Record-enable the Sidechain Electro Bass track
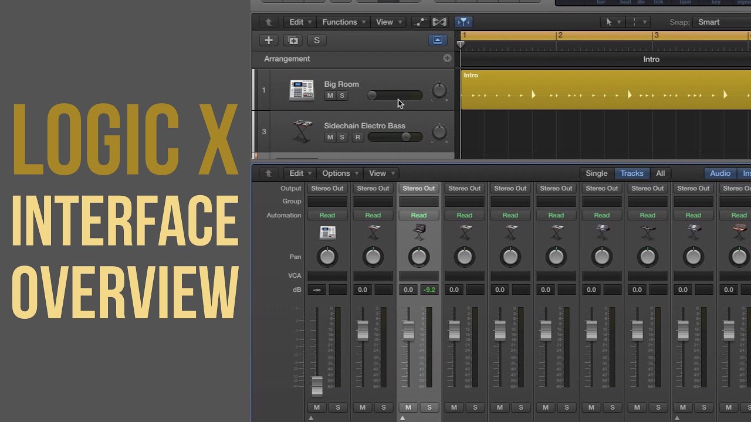The width and height of the screenshot is (751, 422). pos(357,137)
